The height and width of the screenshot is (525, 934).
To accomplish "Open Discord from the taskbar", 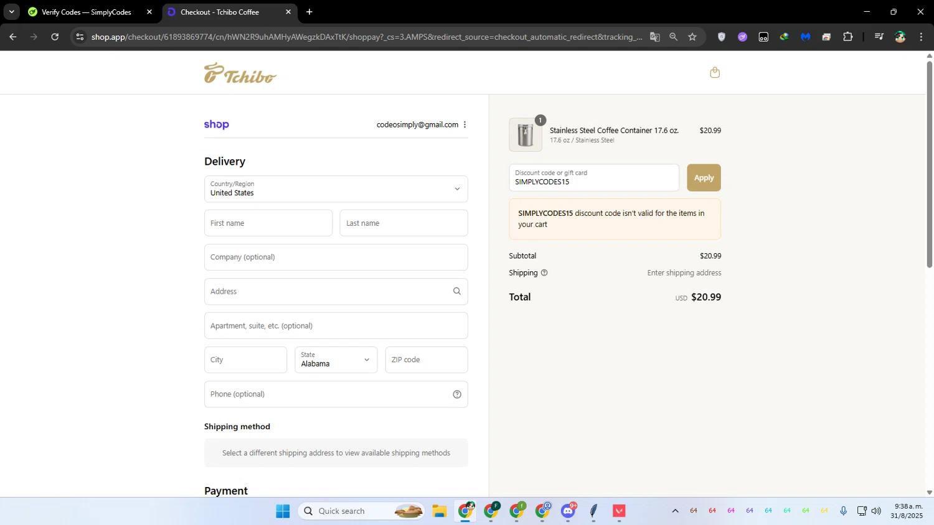I will pos(568,511).
